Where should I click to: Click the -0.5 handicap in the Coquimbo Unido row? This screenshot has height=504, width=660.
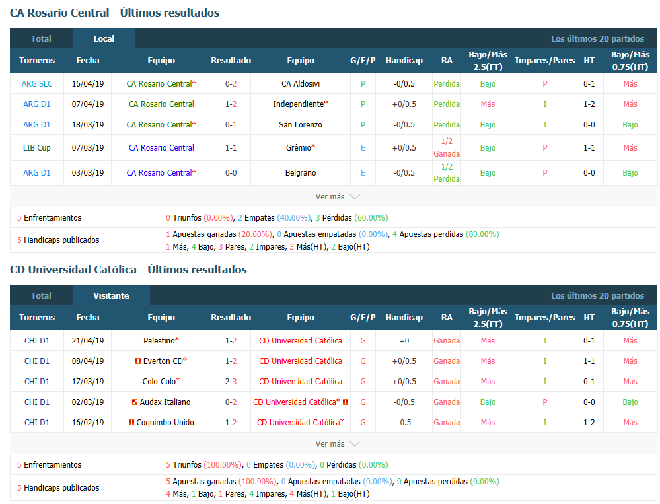coord(404,423)
